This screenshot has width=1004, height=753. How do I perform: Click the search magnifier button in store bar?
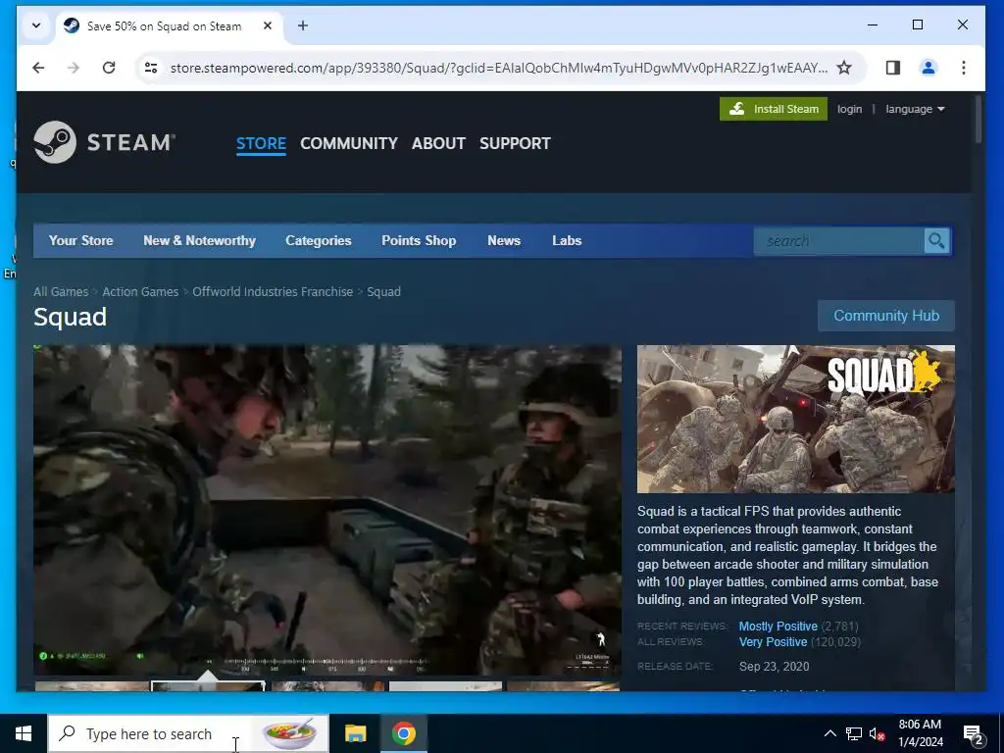pyautogui.click(x=936, y=241)
